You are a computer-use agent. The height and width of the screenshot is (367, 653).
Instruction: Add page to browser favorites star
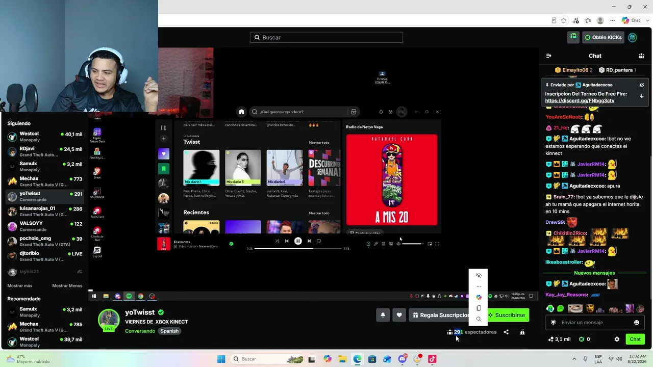pos(564,20)
